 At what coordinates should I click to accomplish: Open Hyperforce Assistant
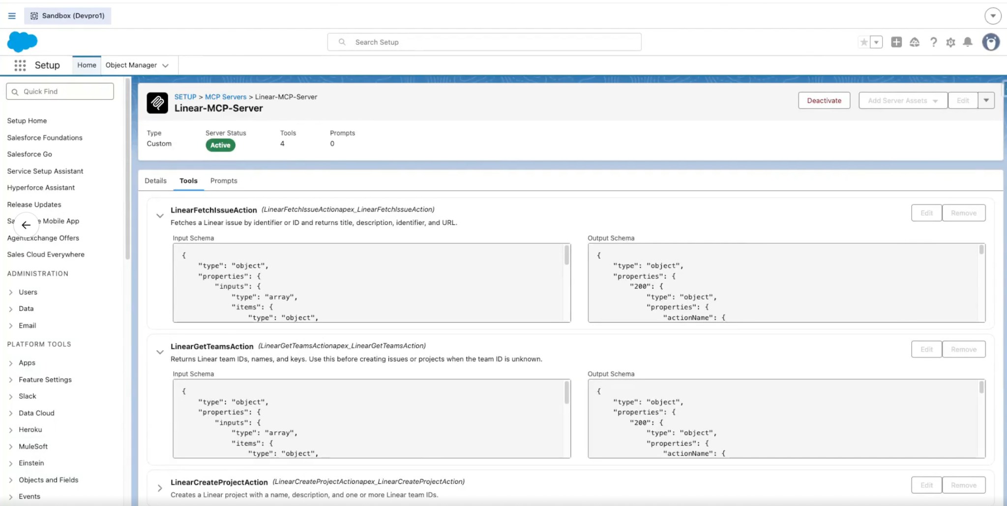point(41,188)
